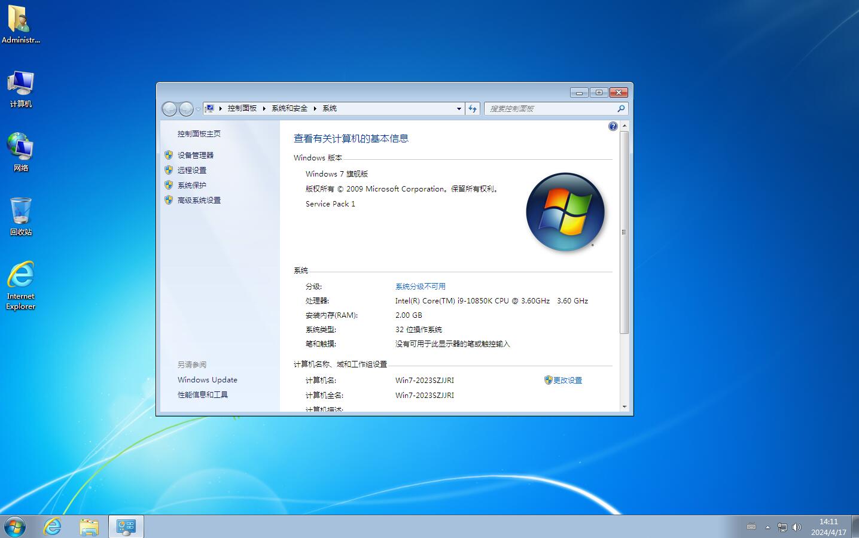Click the Service Pack 1 text

click(330, 203)
